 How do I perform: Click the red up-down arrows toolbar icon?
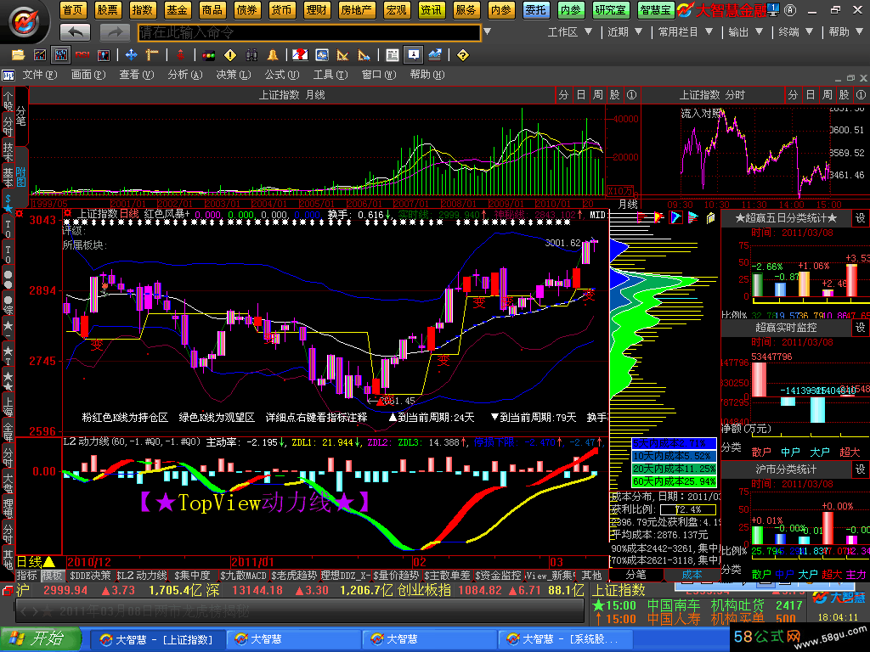(x=180, y=55)
